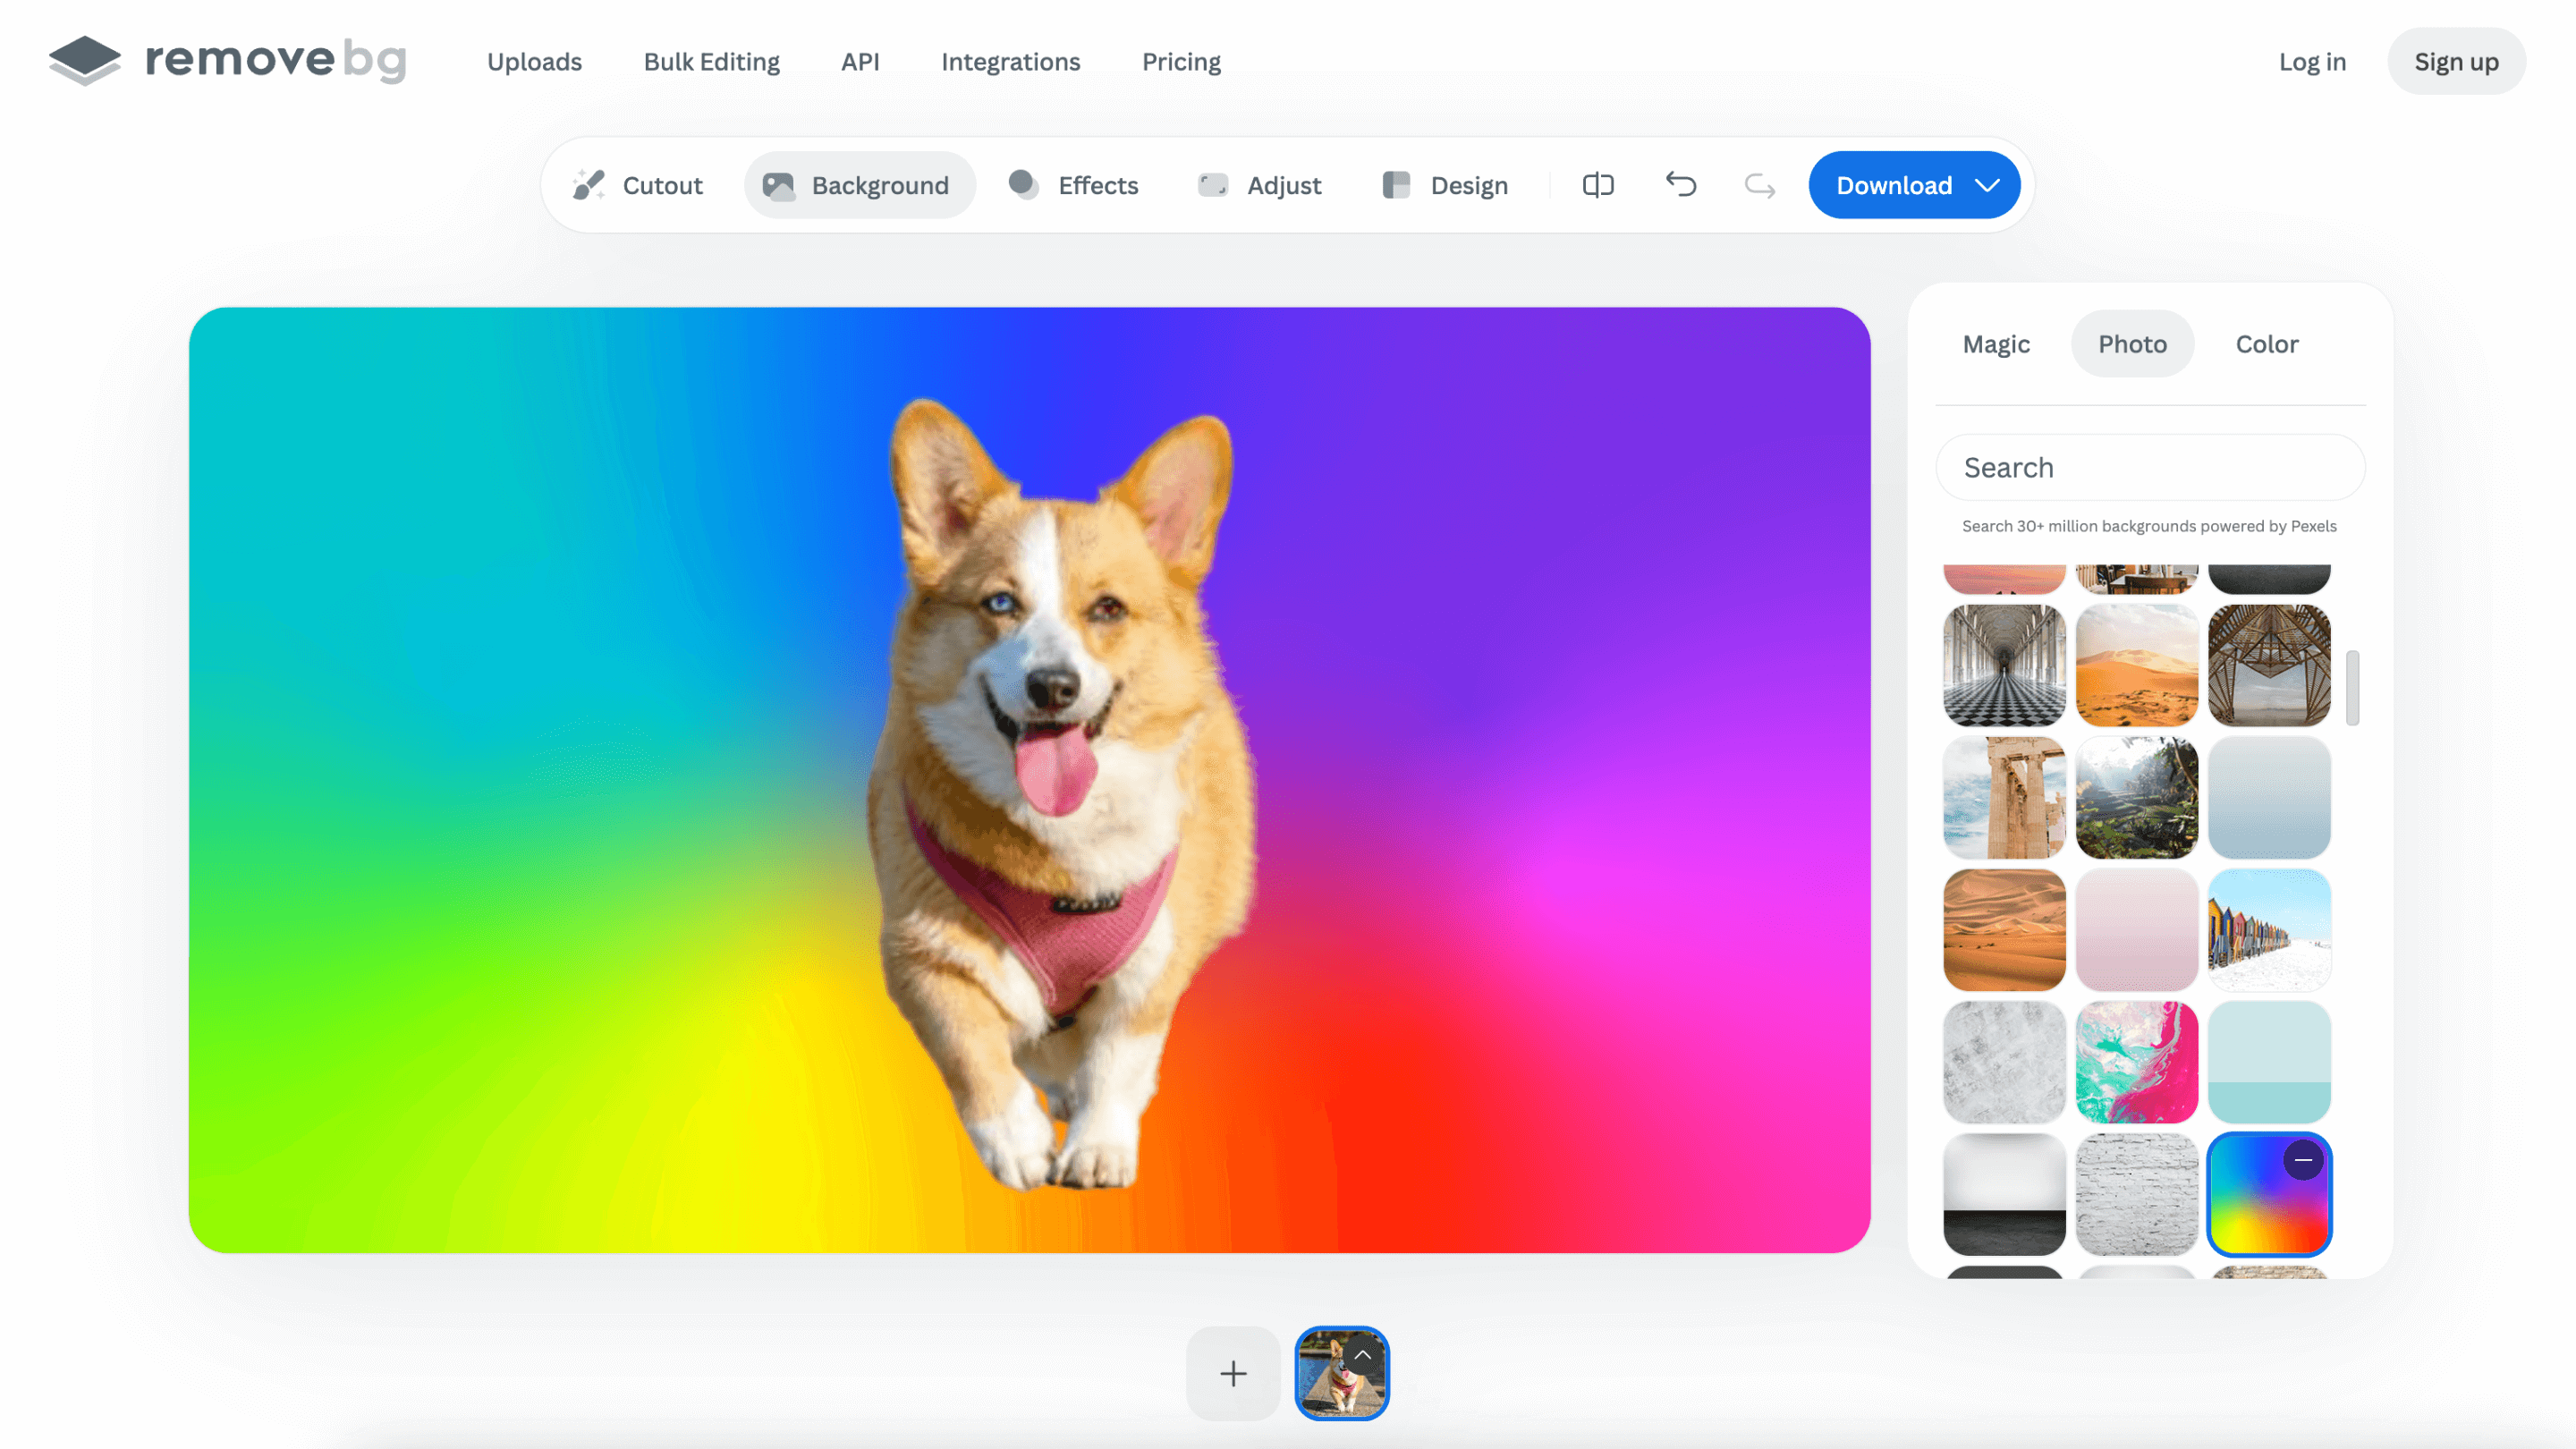Click the remove.bg logo icon
This screenshot has width=2576, height=1449.
[84, 60]
